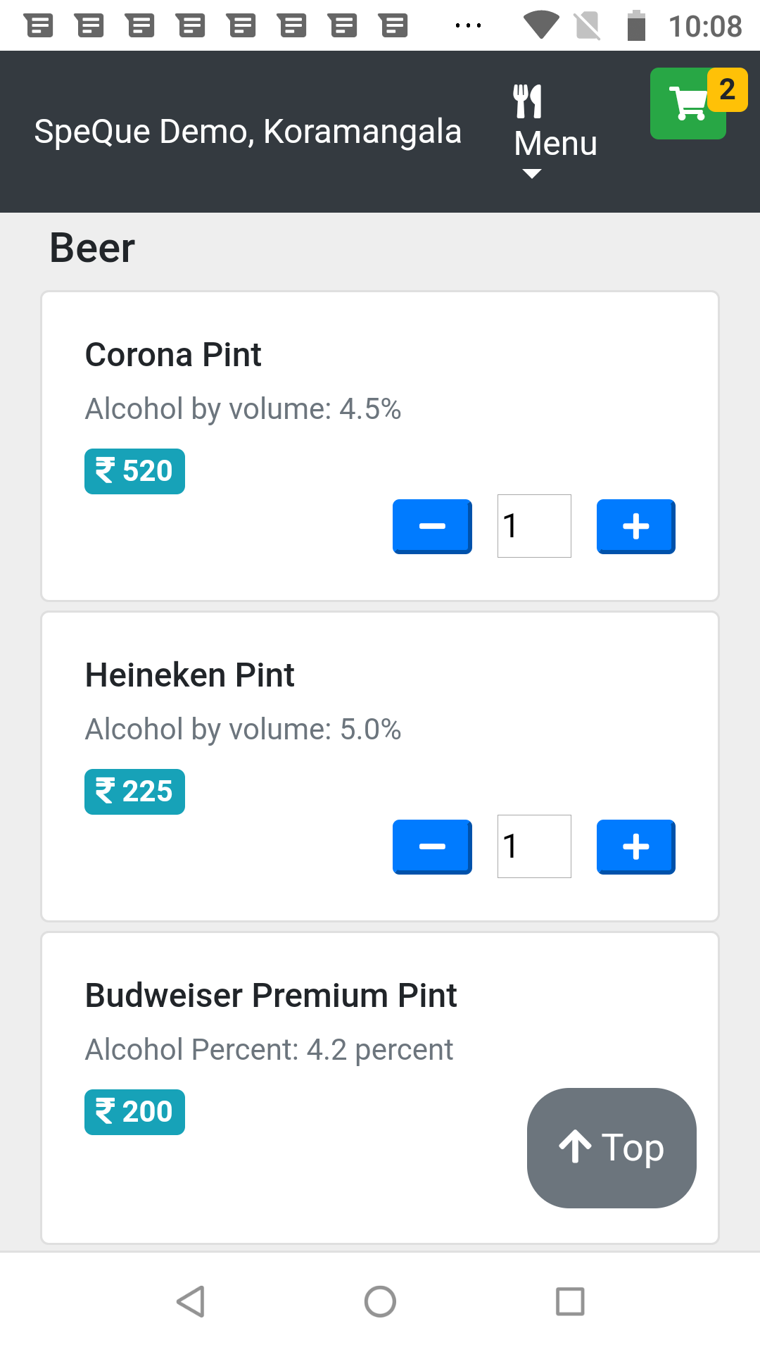The width and height of the screenshot is (760, 1352).
Task: Open the Budweiser Premium Pint item
Action: click(x=271, y=996)
